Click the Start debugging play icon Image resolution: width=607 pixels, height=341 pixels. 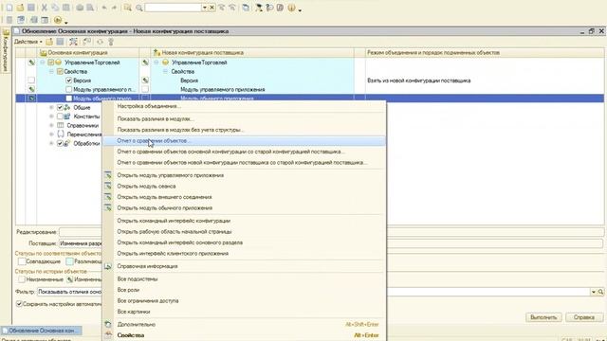(x=58, y=20)
